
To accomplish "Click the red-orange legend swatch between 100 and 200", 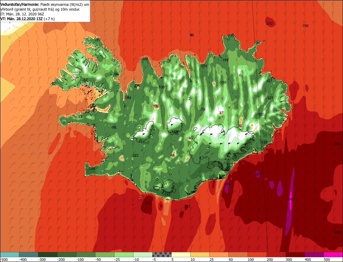I will tap(257, 254).
